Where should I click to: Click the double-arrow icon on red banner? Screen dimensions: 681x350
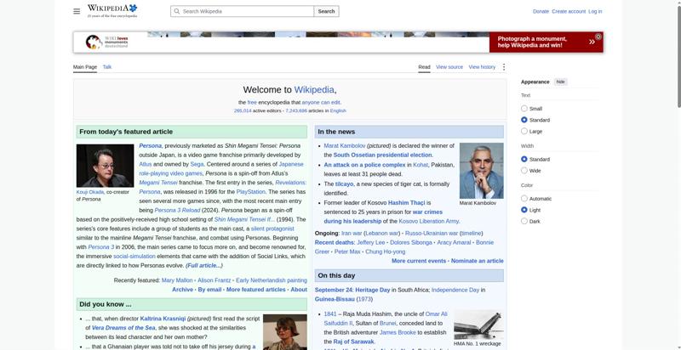point(592,42)
